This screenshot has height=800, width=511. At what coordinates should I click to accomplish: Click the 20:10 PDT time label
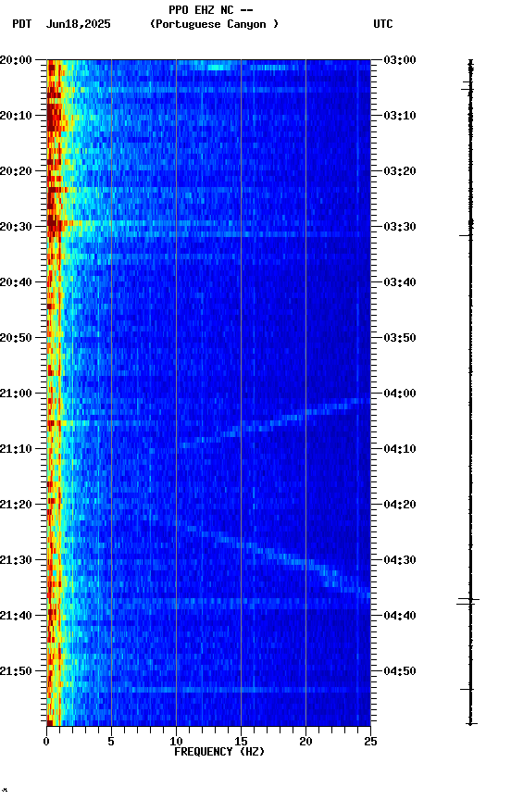16,116
